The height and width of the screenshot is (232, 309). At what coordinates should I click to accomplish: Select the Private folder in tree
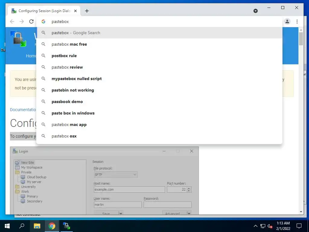(x=26, y=172)
